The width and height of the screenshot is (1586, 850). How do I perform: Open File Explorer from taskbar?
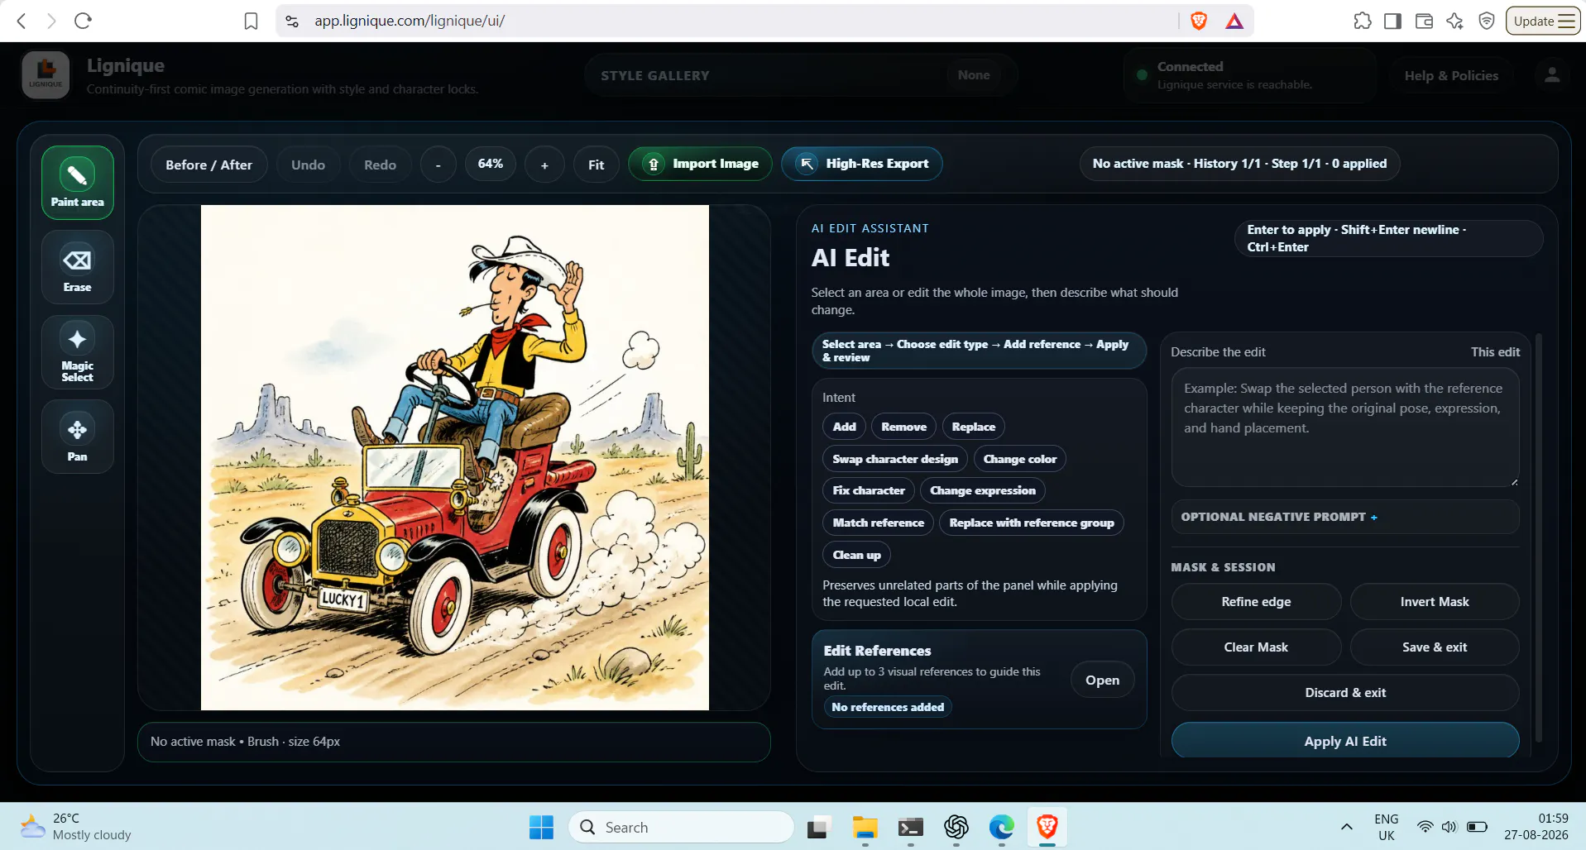pyautogui.click(x=865, y=827)
